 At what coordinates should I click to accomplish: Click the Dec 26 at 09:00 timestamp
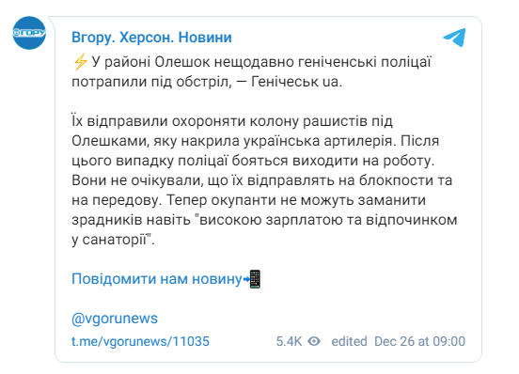pyautogui.click(x=419, y=341)
